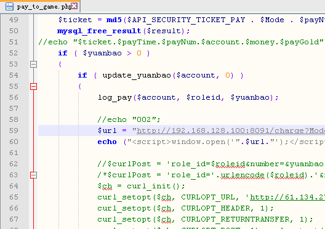
Task: Collapse the code fold at line 53
Action: click(33, 64)
